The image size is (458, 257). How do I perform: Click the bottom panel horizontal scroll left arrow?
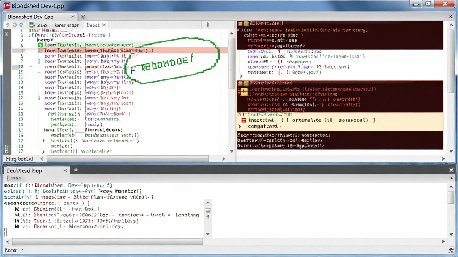point(7,241)
